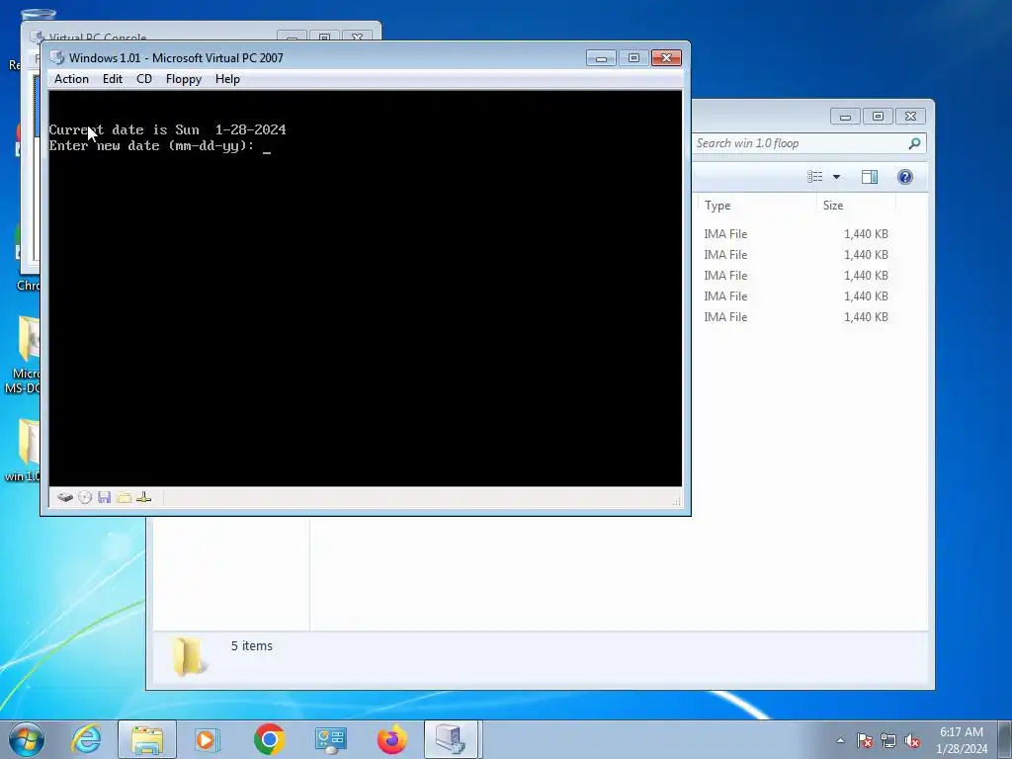1012x759 pixels.
Task: Click the Virtual PC icon in the window title bar
Action: coord(57,57)
